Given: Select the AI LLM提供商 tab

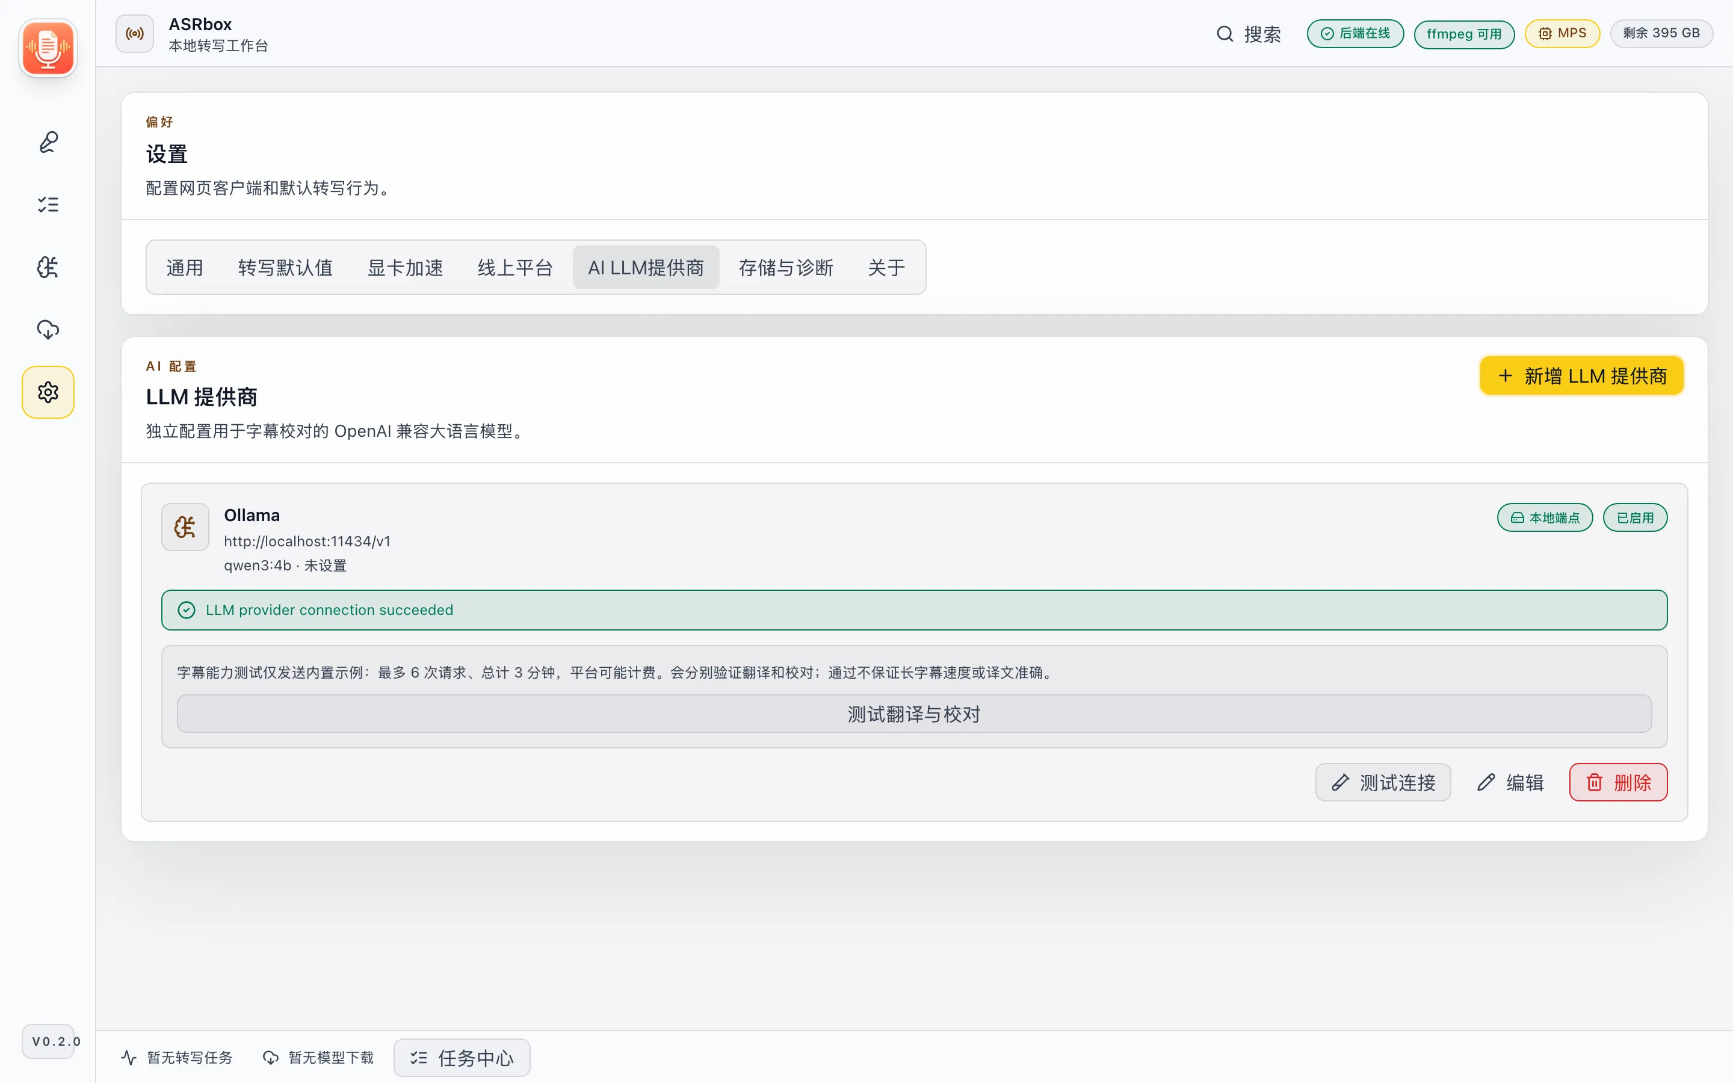Looking at the screenshot, I should click(x=646, y=267).
